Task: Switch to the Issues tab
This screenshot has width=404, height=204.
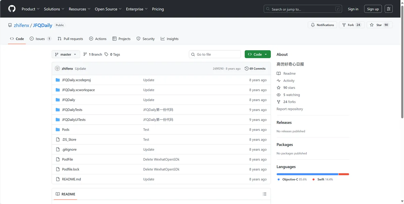Action: point(41,39)
